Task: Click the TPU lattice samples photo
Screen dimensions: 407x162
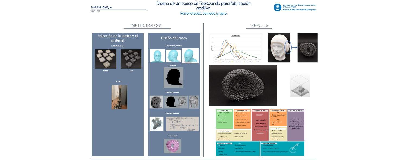Action: pos(131,59)
